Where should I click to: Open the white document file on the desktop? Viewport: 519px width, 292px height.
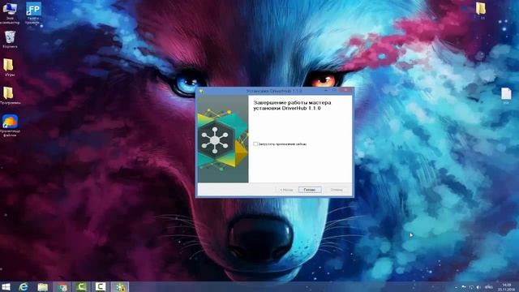[506, 96]
